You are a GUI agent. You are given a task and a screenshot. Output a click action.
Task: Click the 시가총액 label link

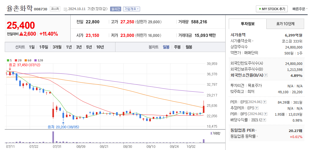pos(238,35)
